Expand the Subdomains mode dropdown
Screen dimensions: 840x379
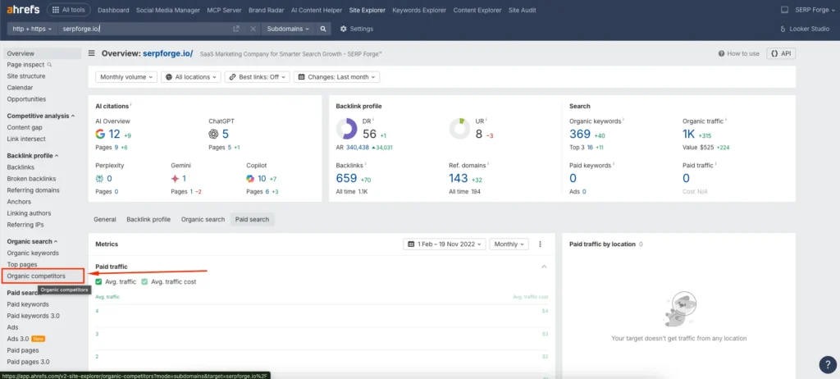287,29
